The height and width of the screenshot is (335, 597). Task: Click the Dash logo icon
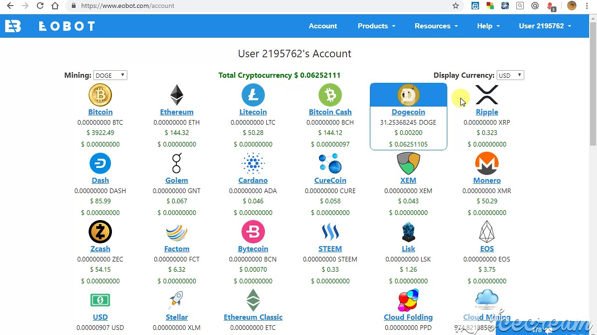(100, 163)
